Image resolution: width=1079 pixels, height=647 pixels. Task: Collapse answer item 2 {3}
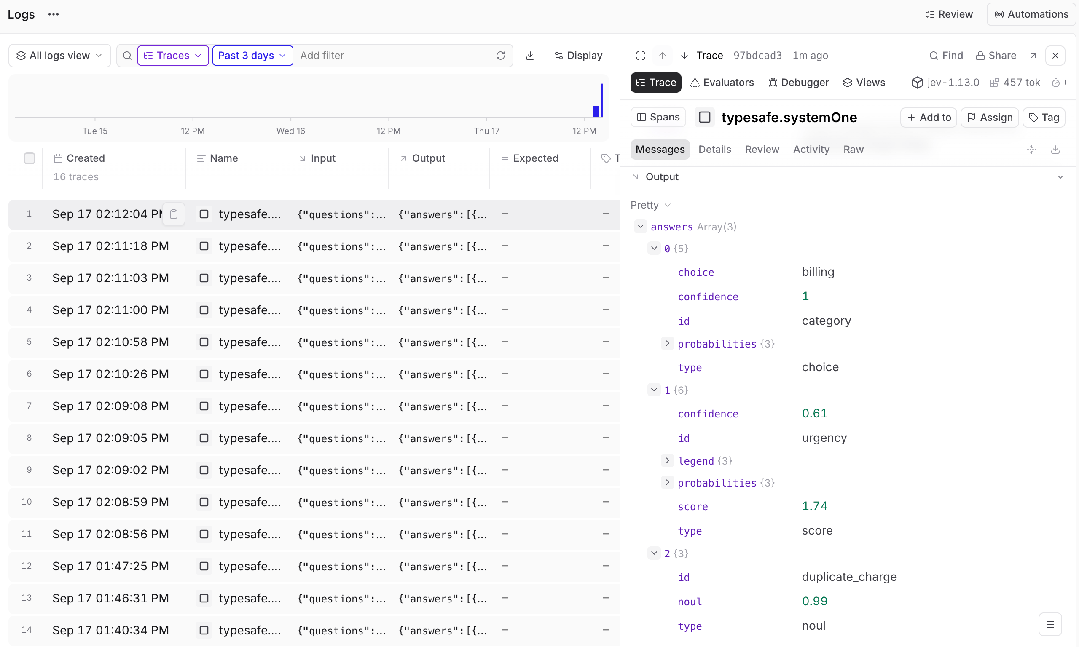654,553
